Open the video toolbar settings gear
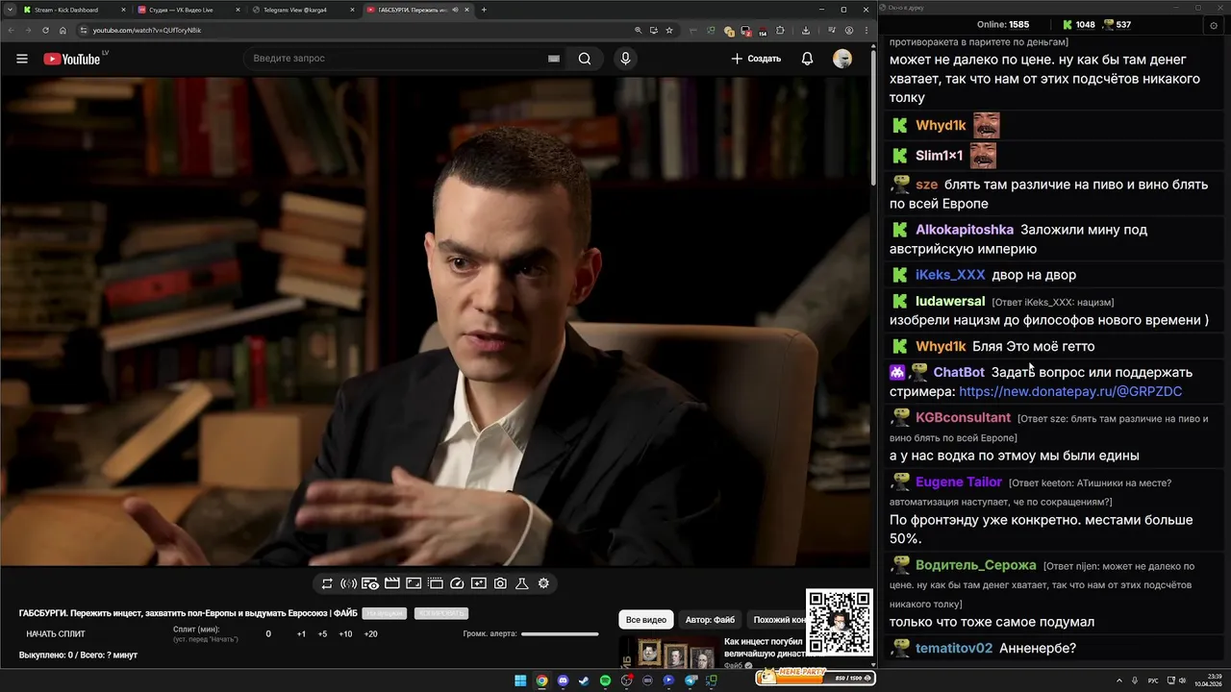 [543, 583]
